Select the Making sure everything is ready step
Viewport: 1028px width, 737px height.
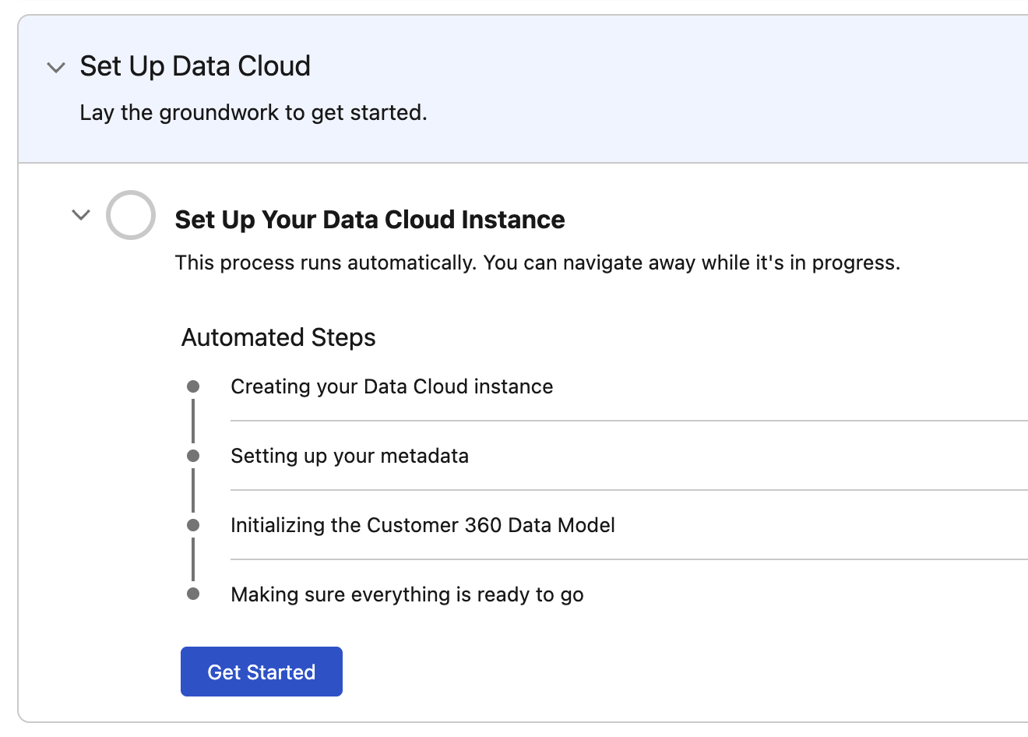(407, 594)
